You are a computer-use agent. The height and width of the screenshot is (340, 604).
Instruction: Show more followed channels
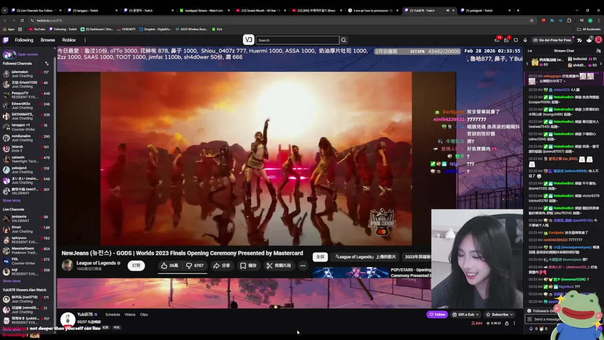(x=11, y=200)
